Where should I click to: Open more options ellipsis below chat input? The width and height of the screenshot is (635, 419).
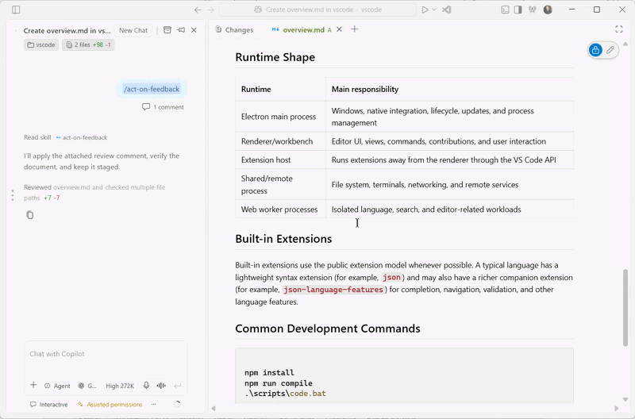(x=153, y=405)
